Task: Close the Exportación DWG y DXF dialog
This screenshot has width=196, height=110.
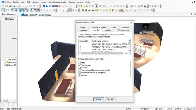Action: point(131,22)
